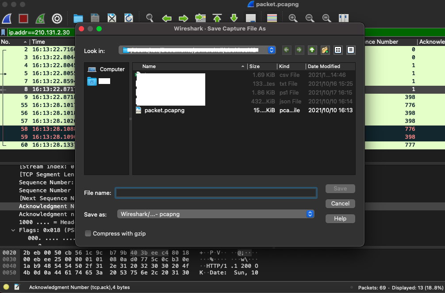Toggle auto-scroll during live capture icon
Screen dimensions: 445x293
[251, 18]
